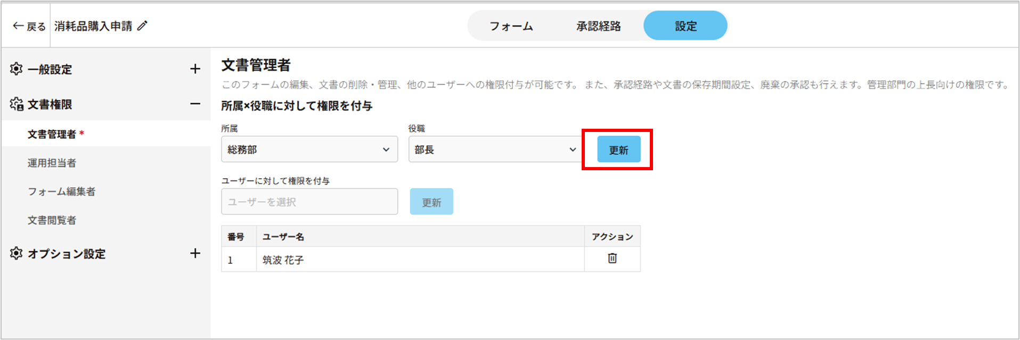The width and height of the screenshot is (1020, 340).
Task: Click the gear icon next to オプション設定
Action: point(17,253)
